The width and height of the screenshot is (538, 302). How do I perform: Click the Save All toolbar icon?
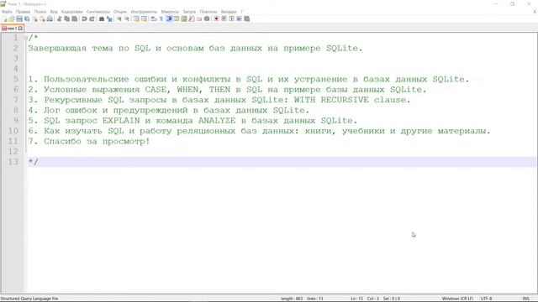coord(27,18)
